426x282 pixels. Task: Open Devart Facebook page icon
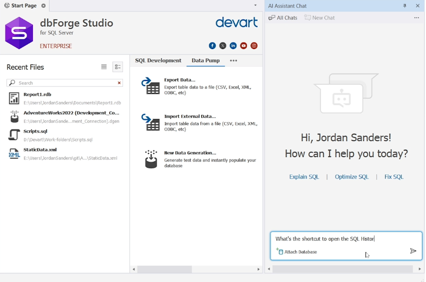pos(212,45)
